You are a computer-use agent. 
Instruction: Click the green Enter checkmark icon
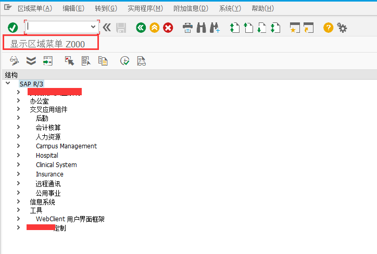point(12,28)
